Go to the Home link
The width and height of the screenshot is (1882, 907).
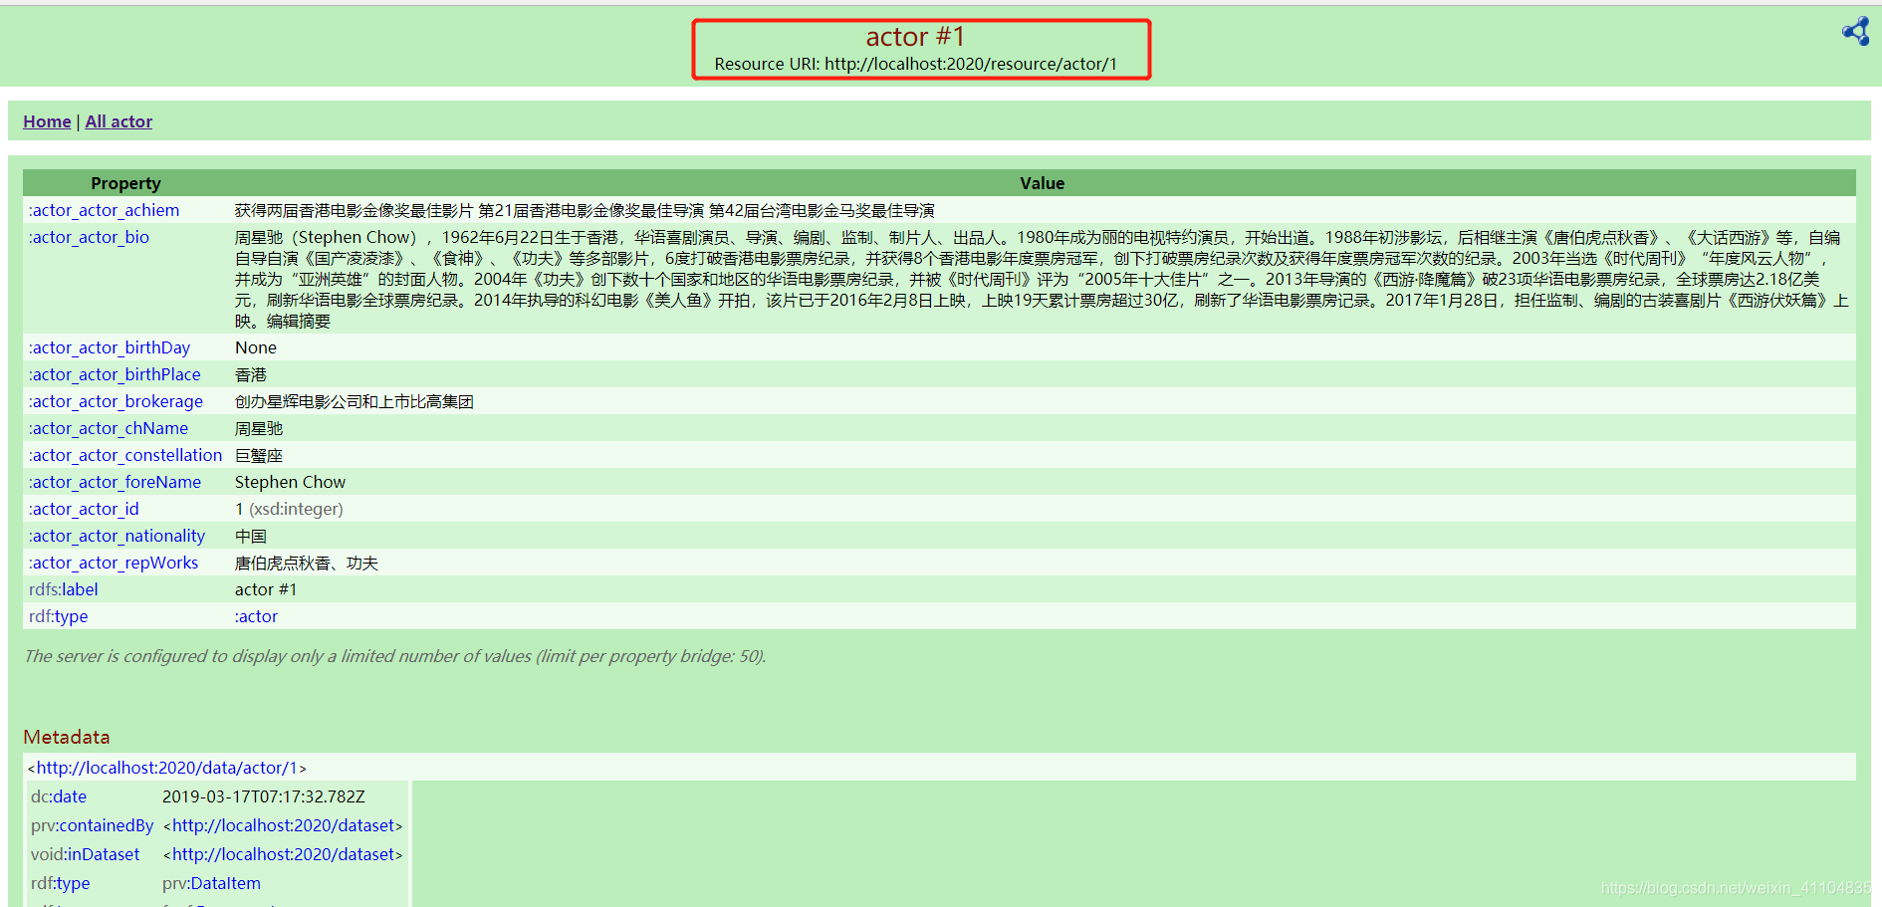pos(47,121)
